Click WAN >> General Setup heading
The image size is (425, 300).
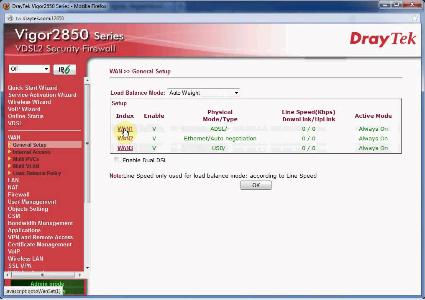[x=140, y=71]
